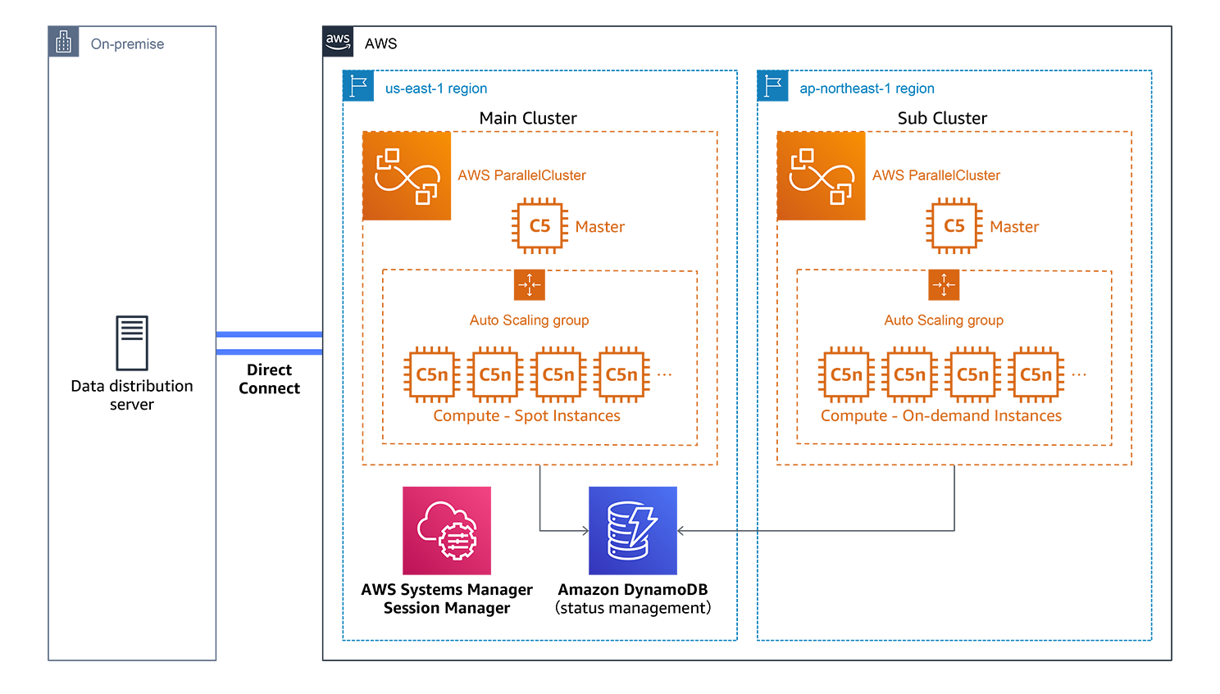Select the first C5n On-demand instance icon
This screenshot has width=1220, height=694.
846,374
